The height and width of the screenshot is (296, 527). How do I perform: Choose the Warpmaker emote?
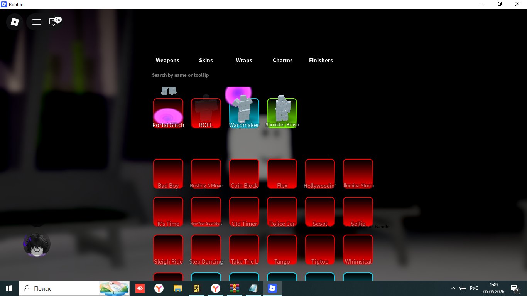point(244,113)
